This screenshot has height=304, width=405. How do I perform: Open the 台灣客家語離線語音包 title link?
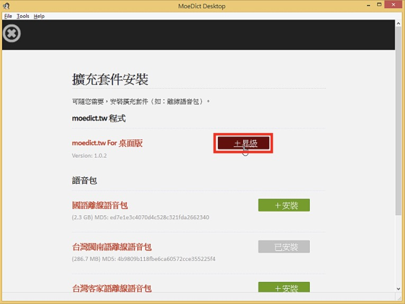112,288
